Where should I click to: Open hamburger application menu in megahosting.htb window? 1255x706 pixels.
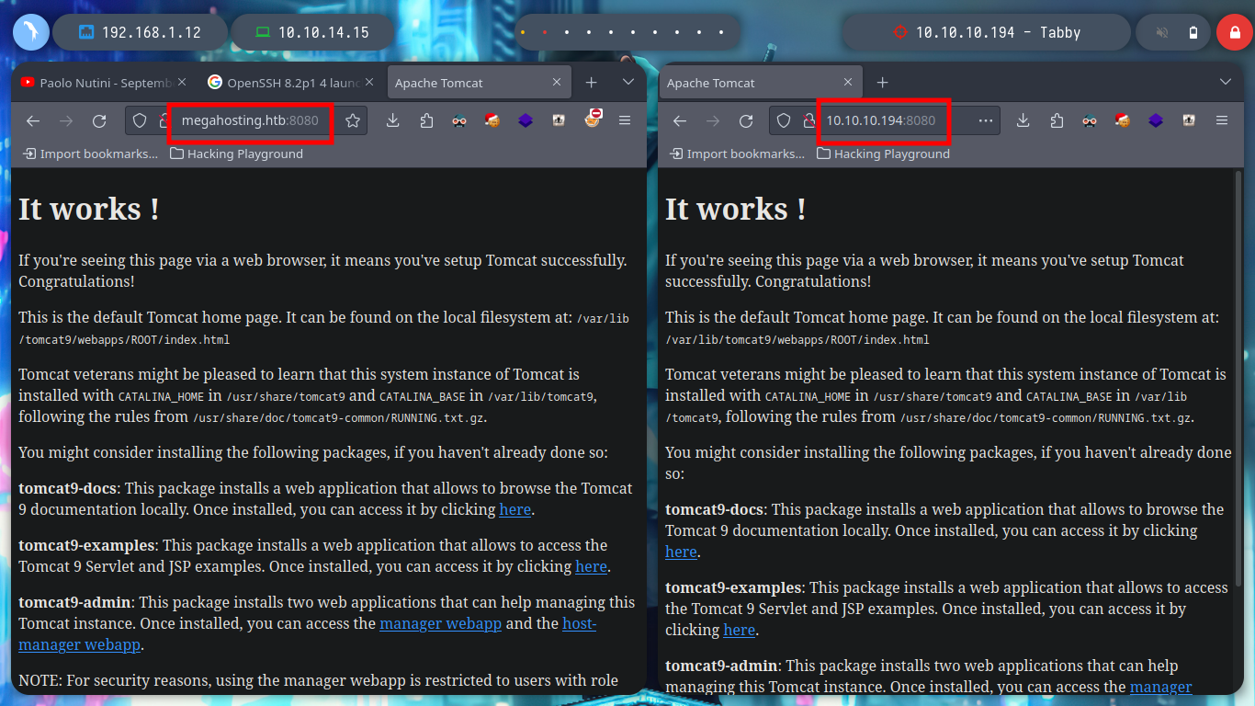(625, 120)
